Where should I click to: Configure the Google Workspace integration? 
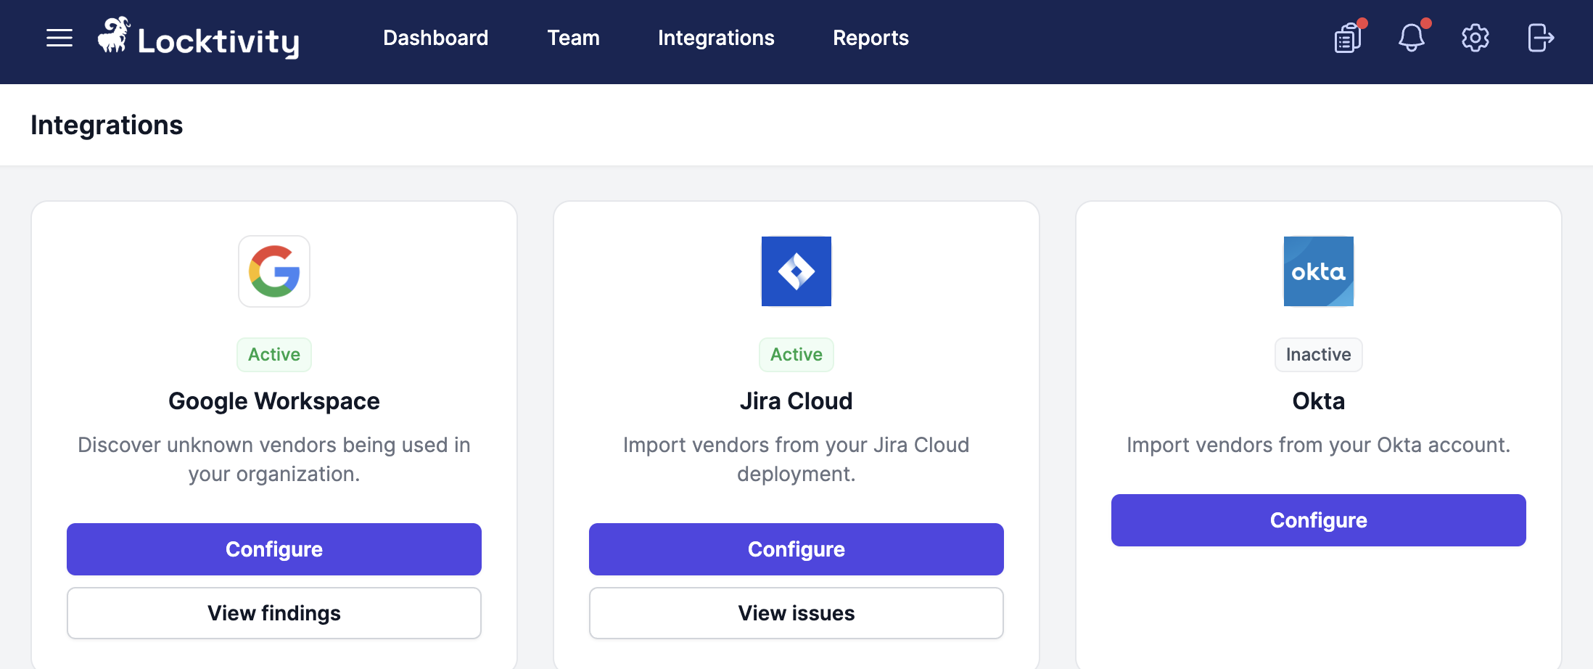pyautogui.click(x=274, y=549)
